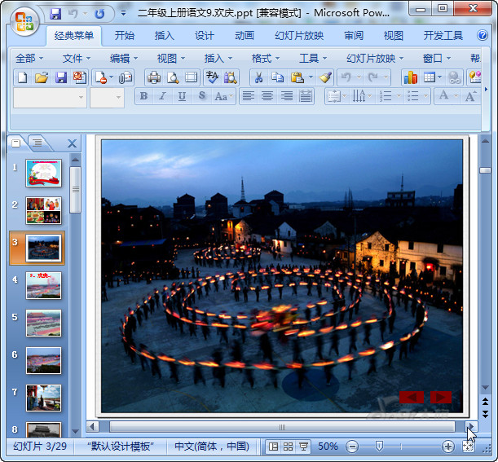Click the Cut scissors icon
Screen dimensions: 498x462
258,77
